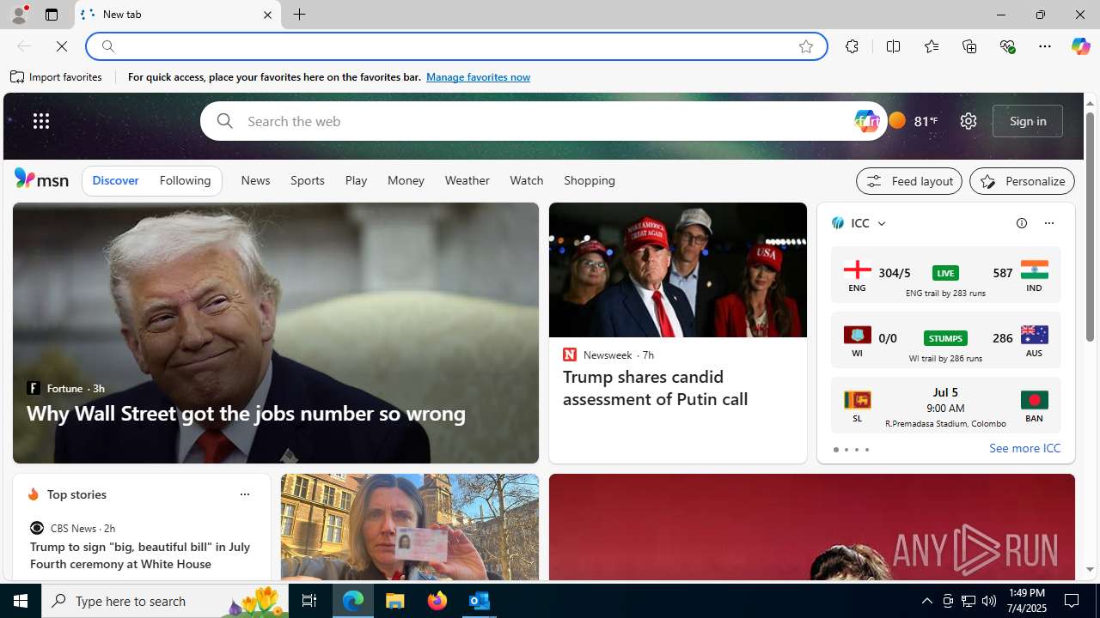Open ICC card more options ellipsis
This screenshot has height=618, width=1100.
pos(1048,223)
